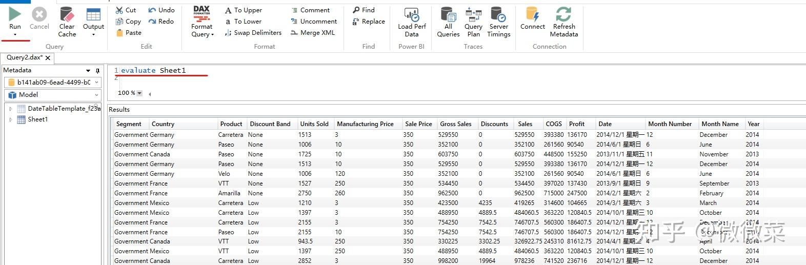Click the Connect icon

[533, 14]
